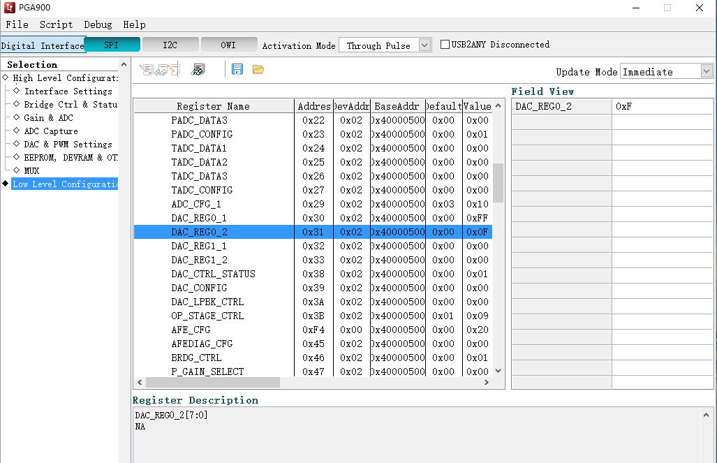Open ADC Capture tree item
This screenshot has height=463, width=717.
pyautogui.click(x=51, y=131)
